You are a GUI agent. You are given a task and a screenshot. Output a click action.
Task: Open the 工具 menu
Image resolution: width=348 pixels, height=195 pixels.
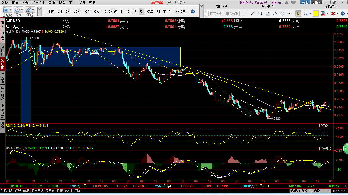coord(72,3)
